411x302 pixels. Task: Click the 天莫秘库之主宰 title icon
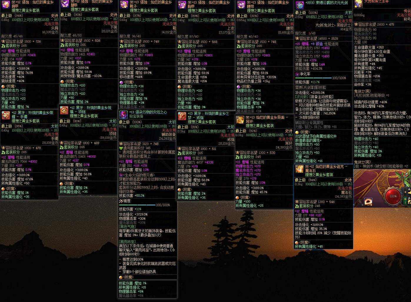359,4
